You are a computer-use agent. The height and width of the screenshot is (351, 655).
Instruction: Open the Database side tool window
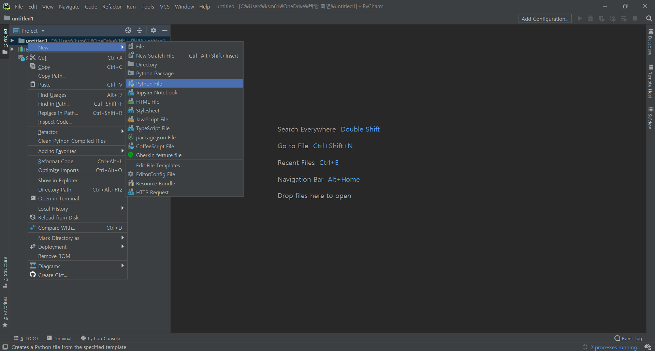point(651,42)
